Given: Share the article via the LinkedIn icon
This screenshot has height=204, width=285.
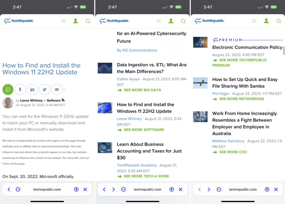Looking at the screenshot, I should click(x=32, y=89).
